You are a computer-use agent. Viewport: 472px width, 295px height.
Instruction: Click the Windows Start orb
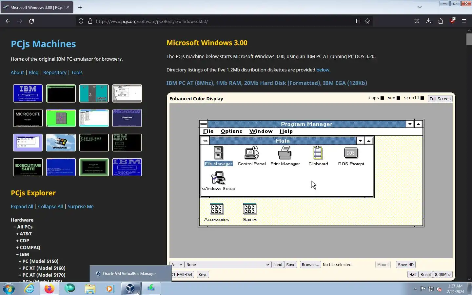click(9, 288)
